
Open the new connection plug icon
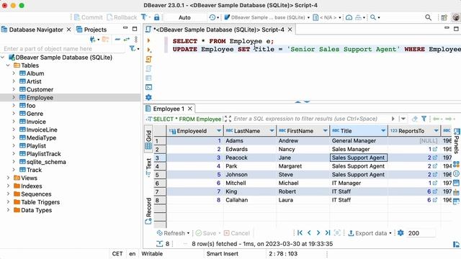click(x=93, y=40)
